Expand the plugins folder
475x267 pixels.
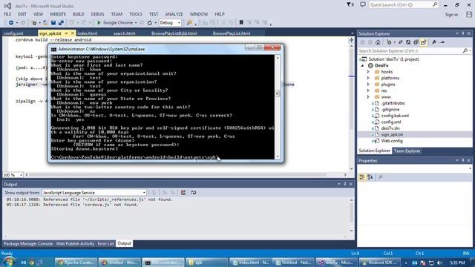[x=368, y=85]
